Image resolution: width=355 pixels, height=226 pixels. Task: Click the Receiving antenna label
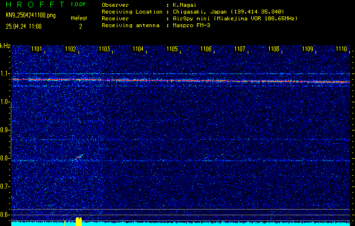tap(130, 25)
